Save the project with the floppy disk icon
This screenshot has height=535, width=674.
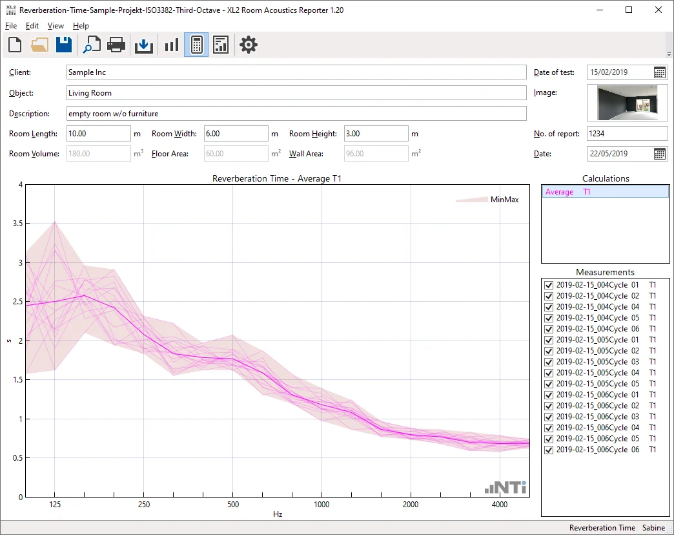click(63, 45)
